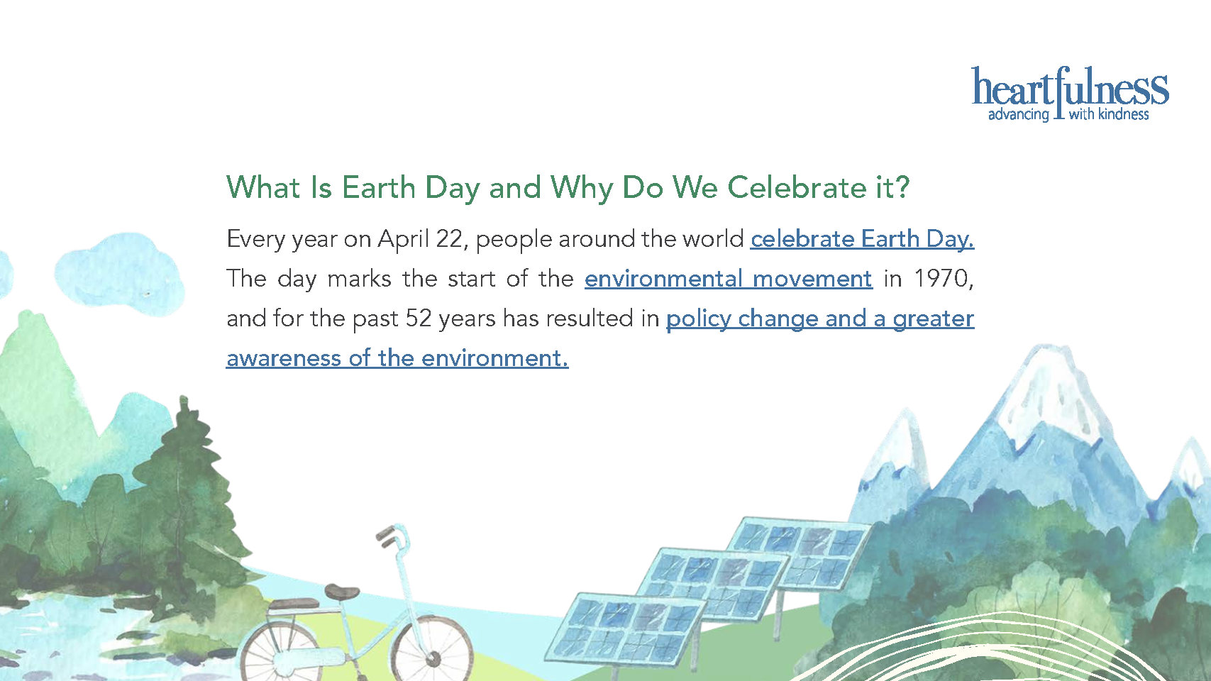Open the 'celebrate Earth Day.' link
1211x681 pixels.
(862, 239)
